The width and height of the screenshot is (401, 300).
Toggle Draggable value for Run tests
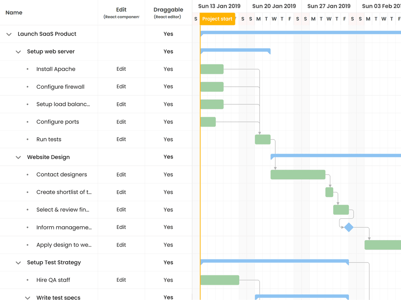168,139
